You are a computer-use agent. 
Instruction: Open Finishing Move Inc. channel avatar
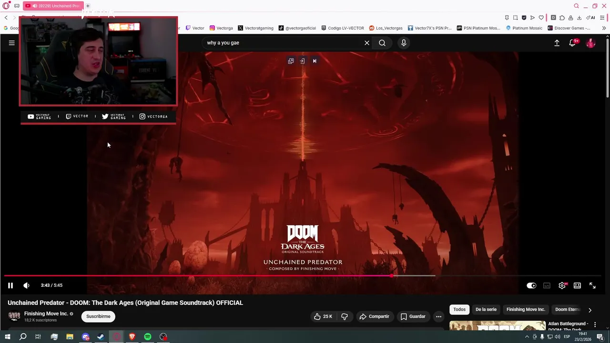tap(14, 316)
